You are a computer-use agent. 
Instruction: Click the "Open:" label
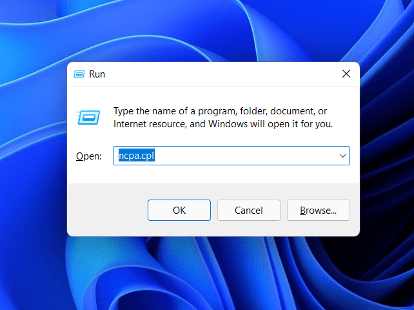[x=89, y=156]
